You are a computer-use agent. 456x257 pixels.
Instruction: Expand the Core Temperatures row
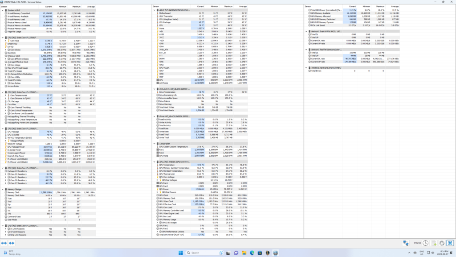[5, 95]
